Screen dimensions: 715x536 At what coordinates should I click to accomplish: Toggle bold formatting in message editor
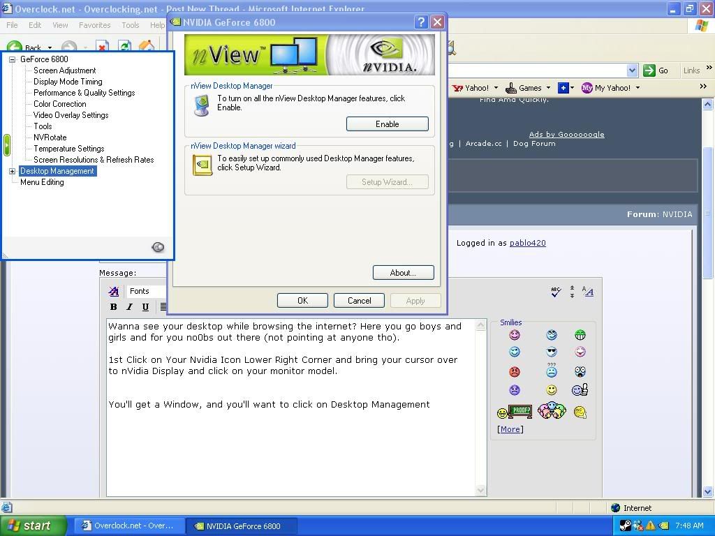click(x=114, y=307)
